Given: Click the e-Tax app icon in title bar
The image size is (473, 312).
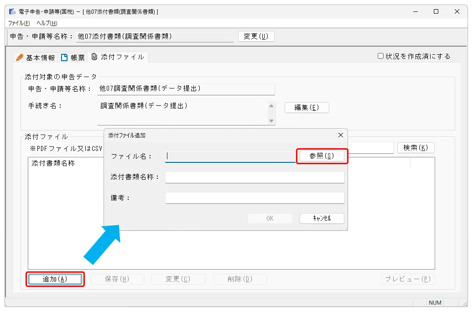Looking at the screenshot, I should tap(12, 11).
